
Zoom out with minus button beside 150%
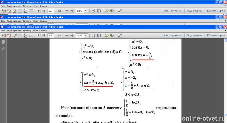tap(67, 35)
